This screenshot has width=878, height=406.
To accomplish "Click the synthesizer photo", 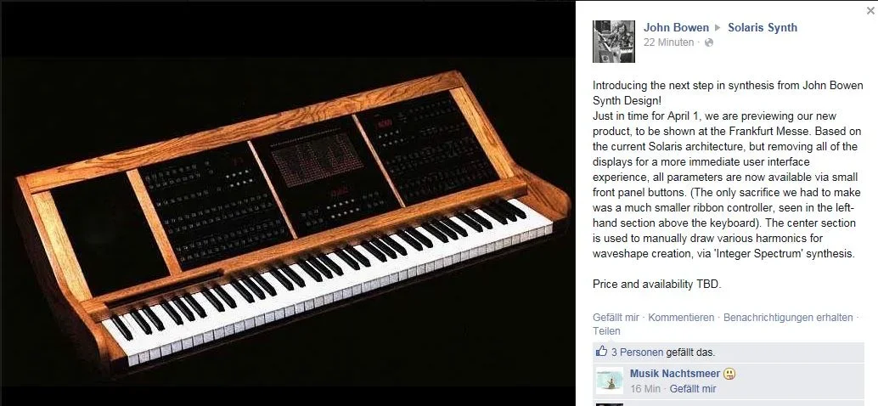I will pos(287,221).
